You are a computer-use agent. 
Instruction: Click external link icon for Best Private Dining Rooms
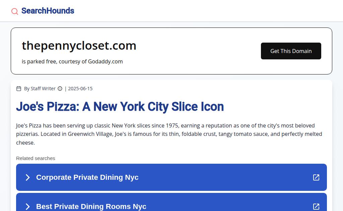click(x=316, y=206)
